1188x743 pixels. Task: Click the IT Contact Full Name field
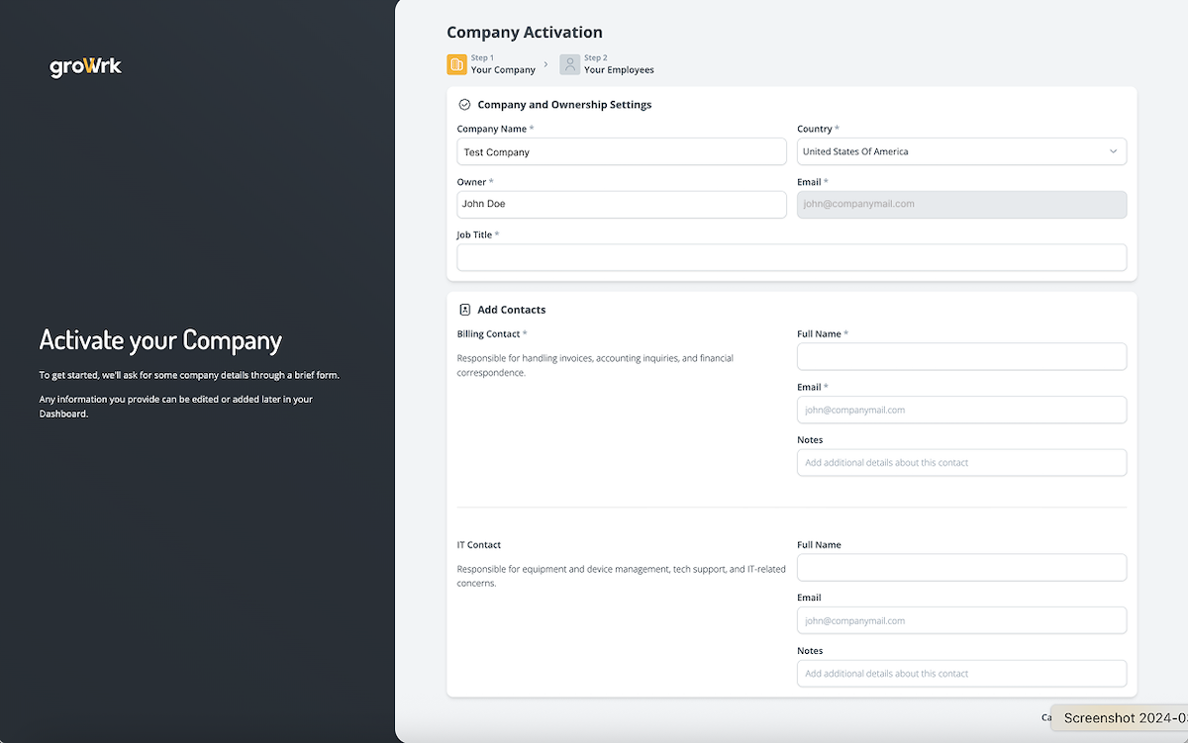[960, 567]
